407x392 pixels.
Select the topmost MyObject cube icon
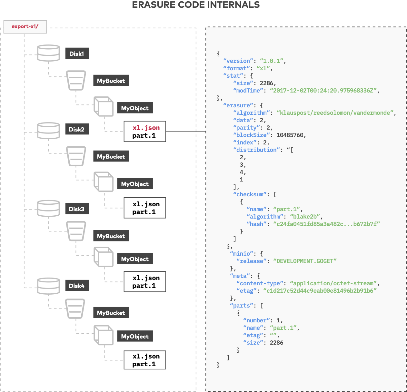coord(104,107)
